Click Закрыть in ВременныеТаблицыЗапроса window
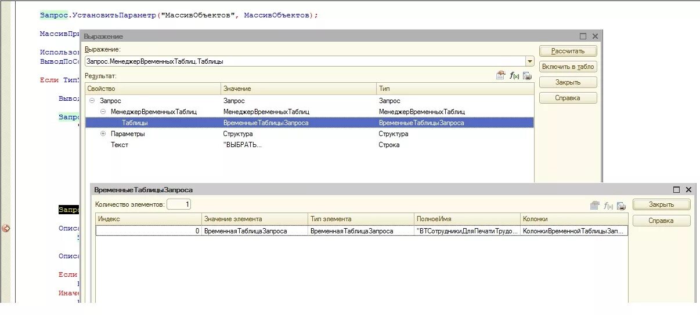Viewport: 700px width, 315px height. coord(661,204)
